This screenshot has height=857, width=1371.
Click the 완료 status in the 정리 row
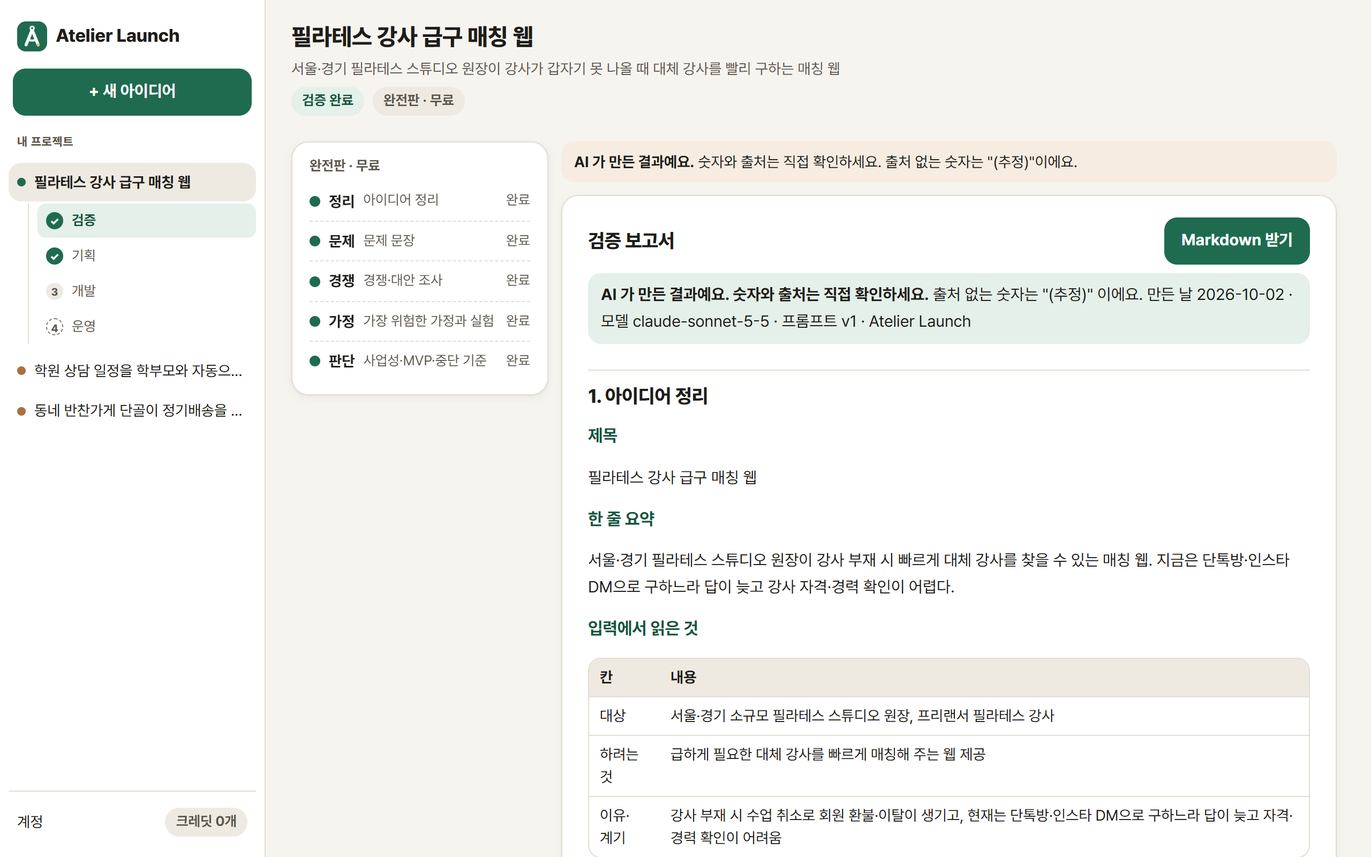point(517,200)
